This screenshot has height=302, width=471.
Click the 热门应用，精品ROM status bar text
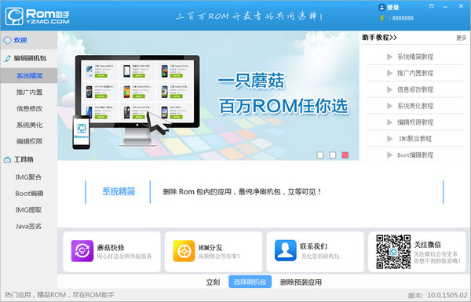[60, 295]
